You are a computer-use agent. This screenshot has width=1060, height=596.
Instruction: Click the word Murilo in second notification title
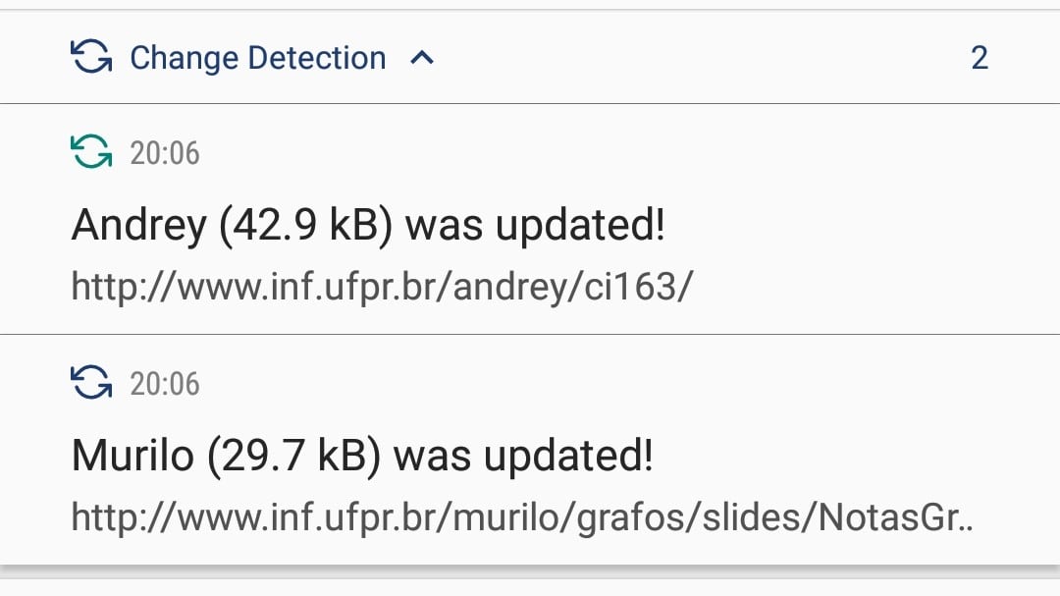pyautogui.click(x=132, y=455)
